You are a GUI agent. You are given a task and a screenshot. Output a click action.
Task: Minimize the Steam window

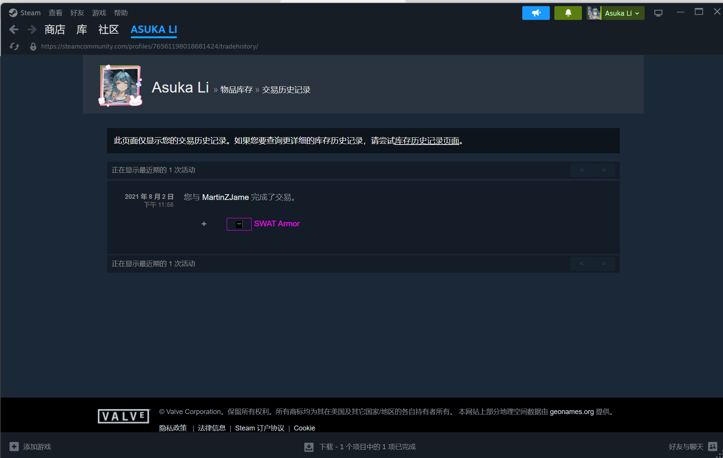point(681,12)
